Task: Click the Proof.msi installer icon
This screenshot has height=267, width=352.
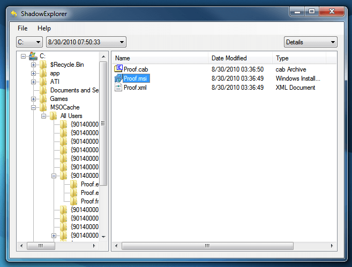Action: coord(118,78)
